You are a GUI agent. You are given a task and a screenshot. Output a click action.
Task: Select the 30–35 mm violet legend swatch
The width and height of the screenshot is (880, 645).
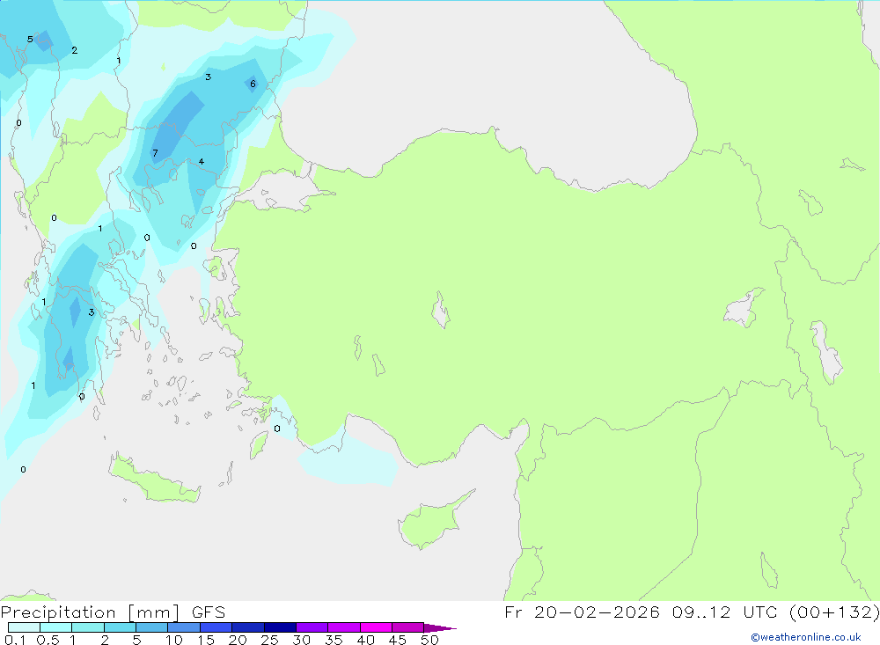(312, 627)
